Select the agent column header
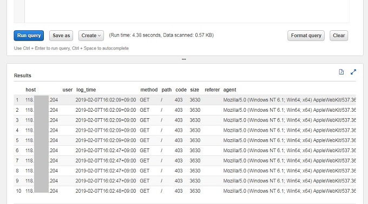The image size is (368, 204). coord(229,90)
